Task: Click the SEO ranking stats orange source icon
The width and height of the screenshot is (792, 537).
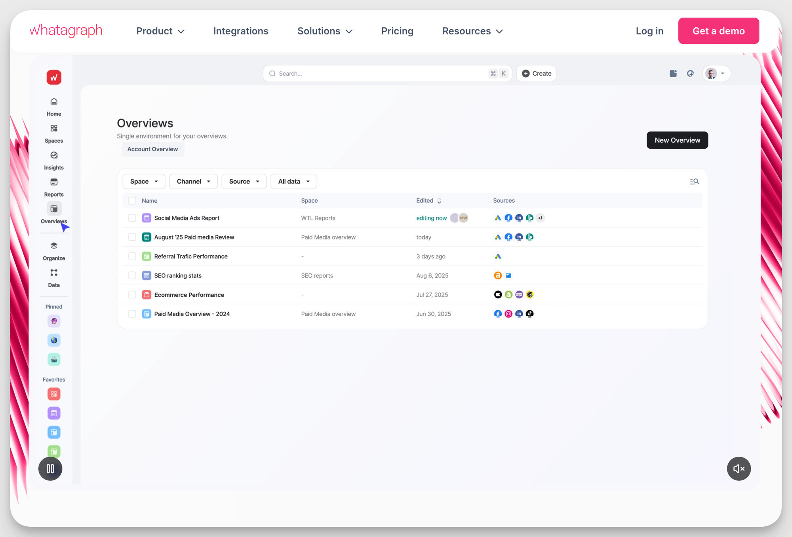Action: click(498, 275)
